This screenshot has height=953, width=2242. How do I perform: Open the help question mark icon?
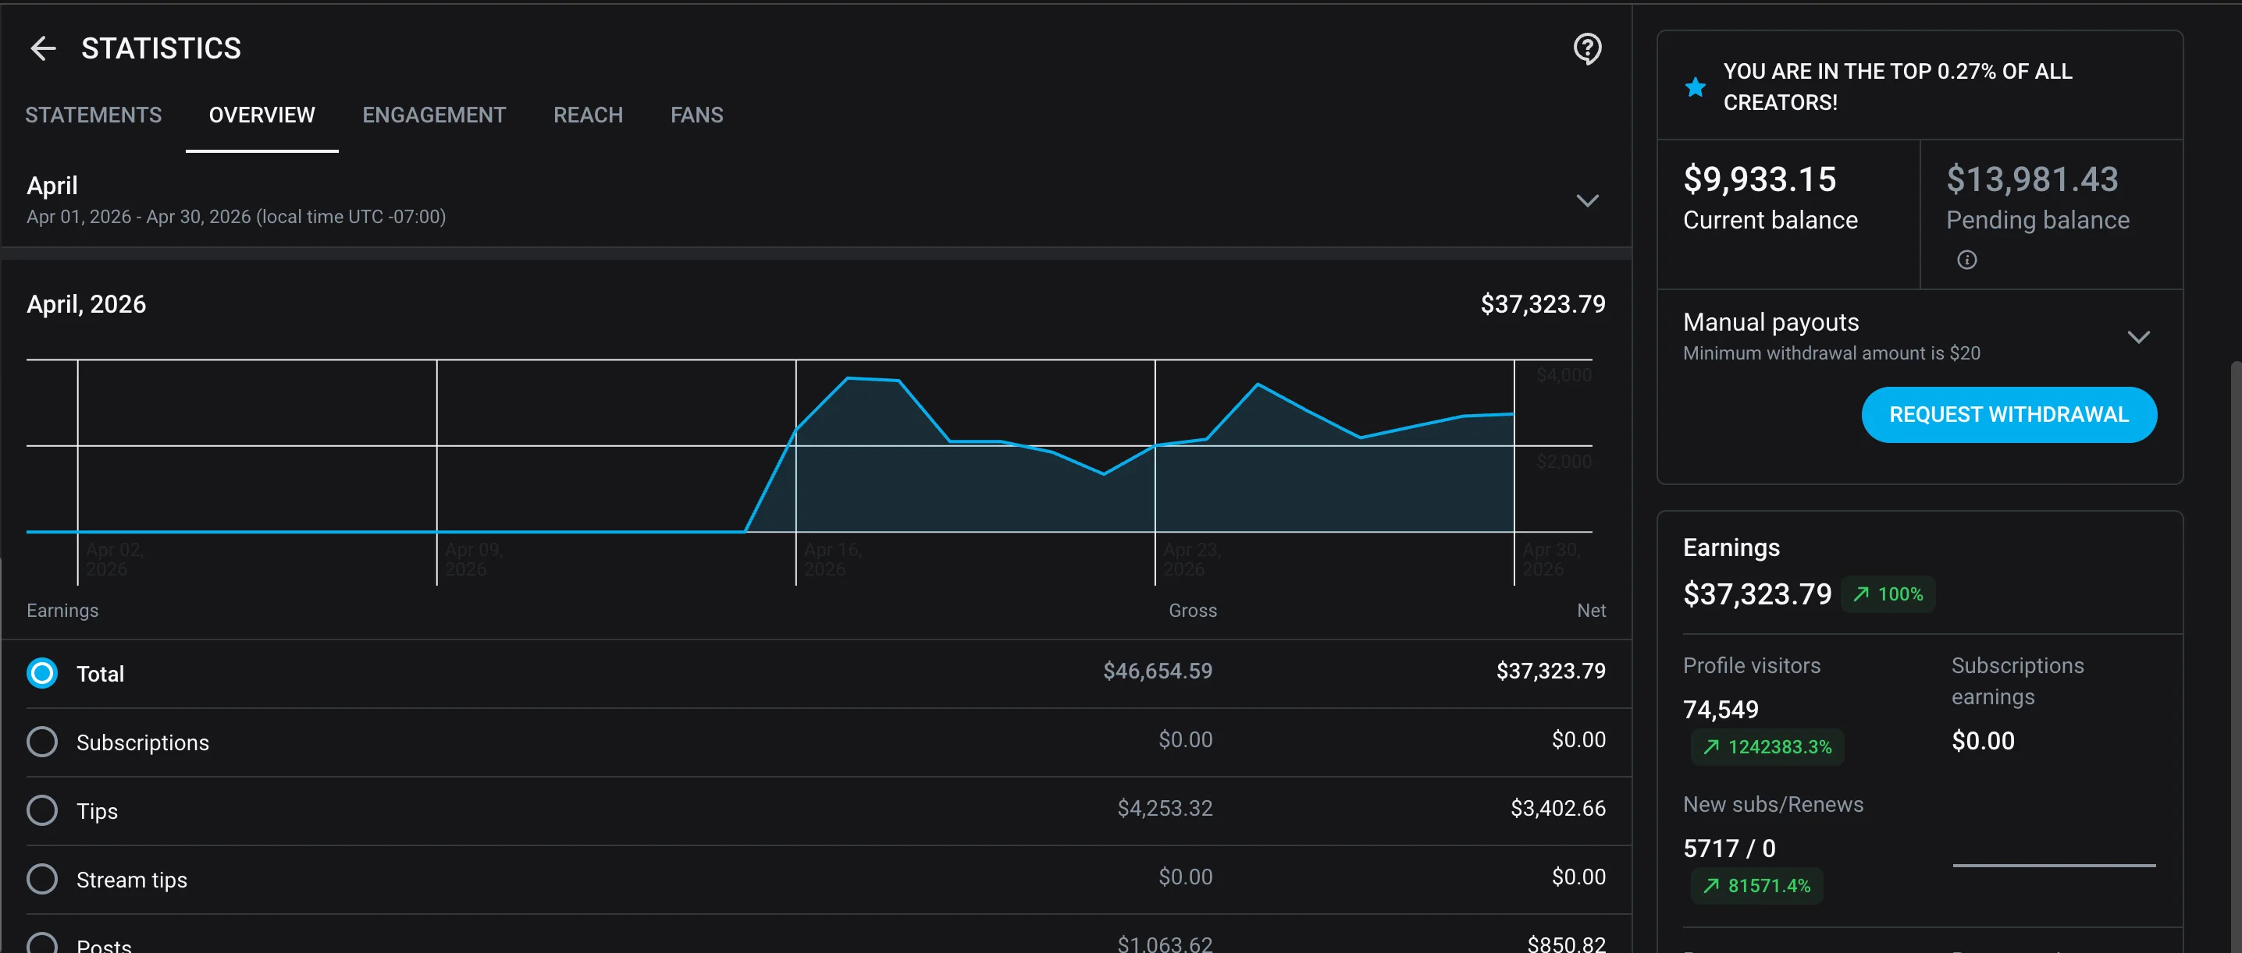point(1586,48)
